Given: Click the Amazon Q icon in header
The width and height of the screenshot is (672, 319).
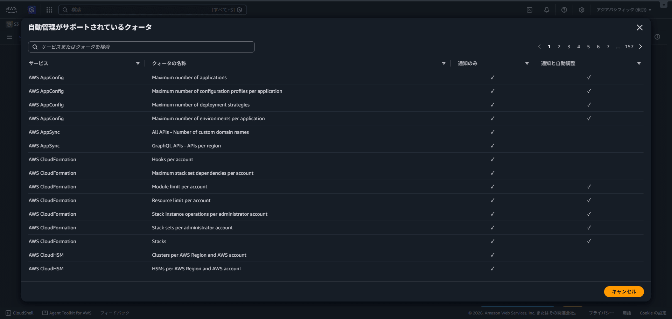Looking at the screenshot, I should pyautogui.click(x=32, y=10).
